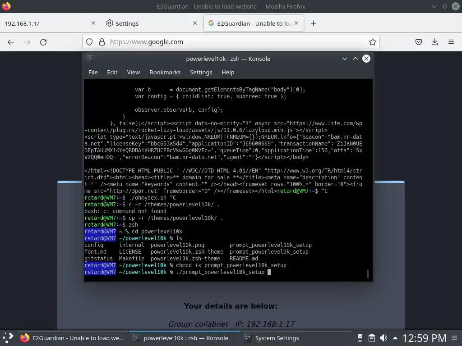
Task: Go back using Firefox back arrow
Action: tap(11, 42)
